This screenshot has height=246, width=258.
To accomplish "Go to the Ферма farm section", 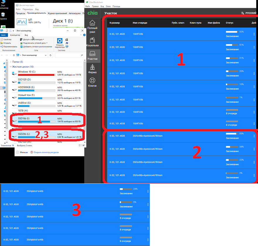I will pyautogui.click(x=92, y=69).
